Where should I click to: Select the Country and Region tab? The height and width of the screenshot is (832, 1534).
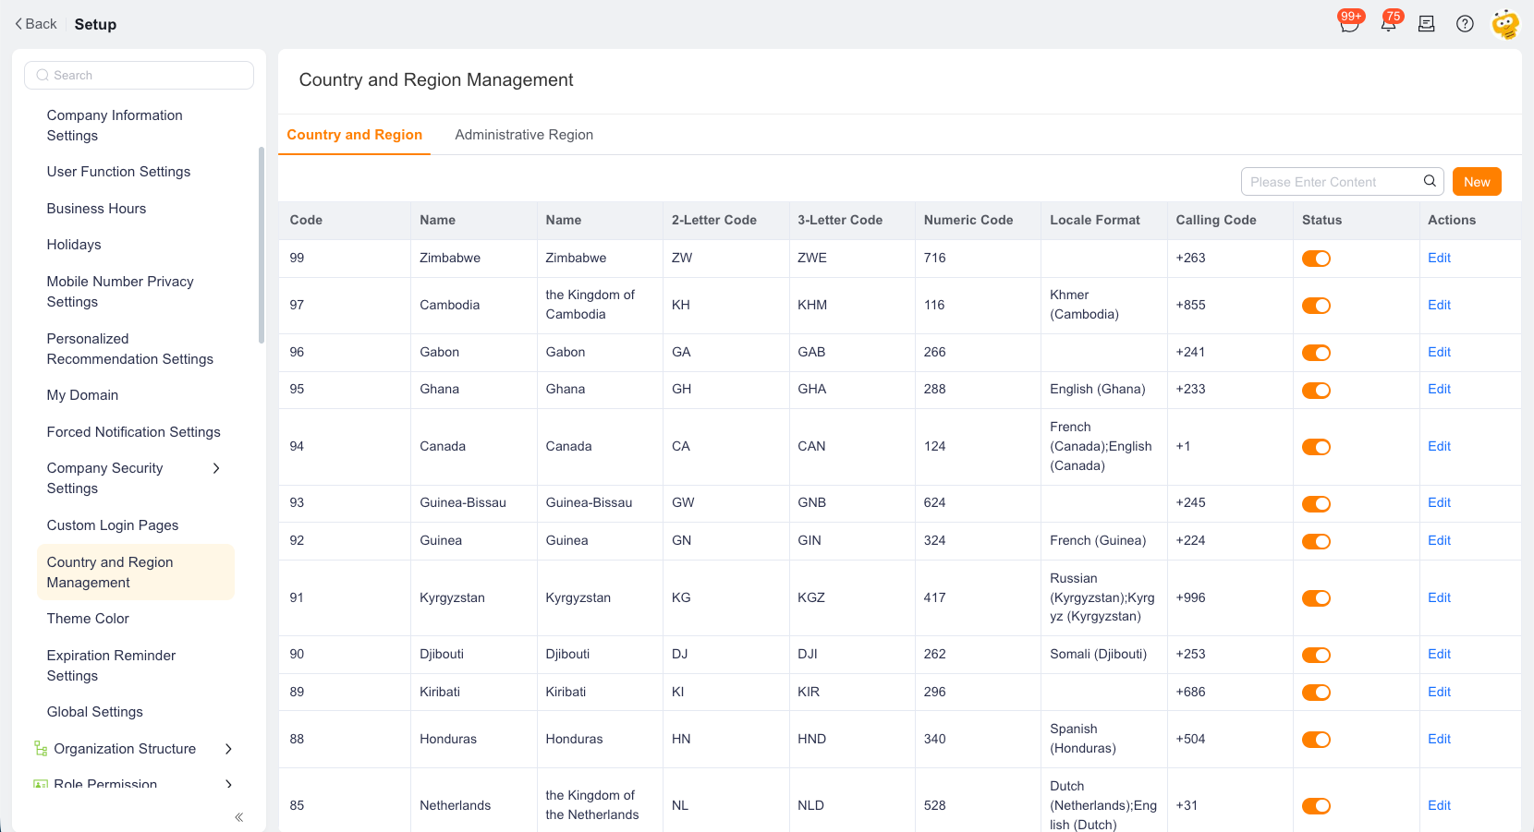[354, 135]
